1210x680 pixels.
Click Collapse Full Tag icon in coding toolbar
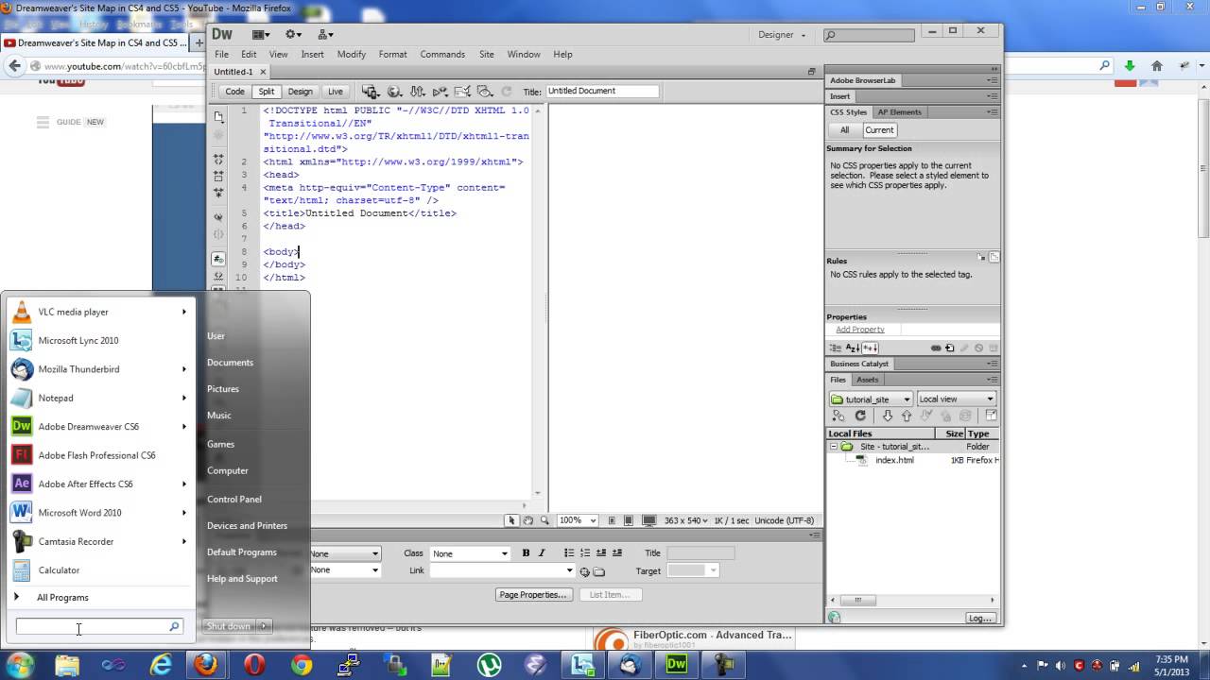pyautogui.click(x=218, y=160)
